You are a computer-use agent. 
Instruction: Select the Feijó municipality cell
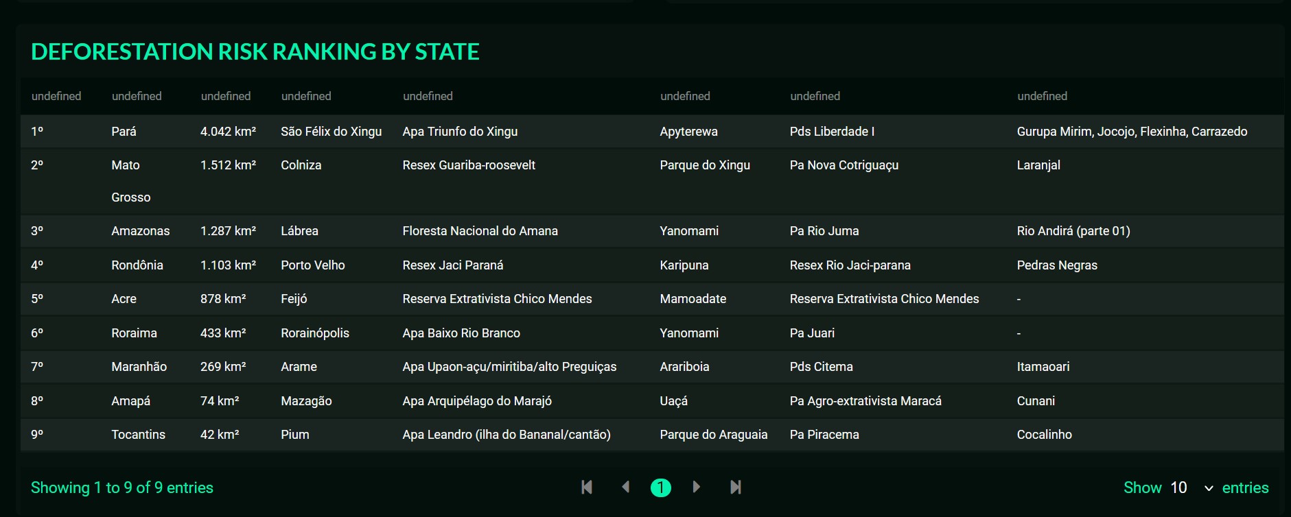coord(294,299)
